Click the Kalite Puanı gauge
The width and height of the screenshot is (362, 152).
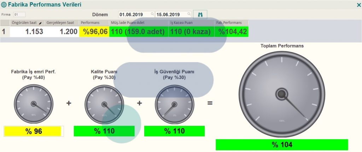[104, 104]
